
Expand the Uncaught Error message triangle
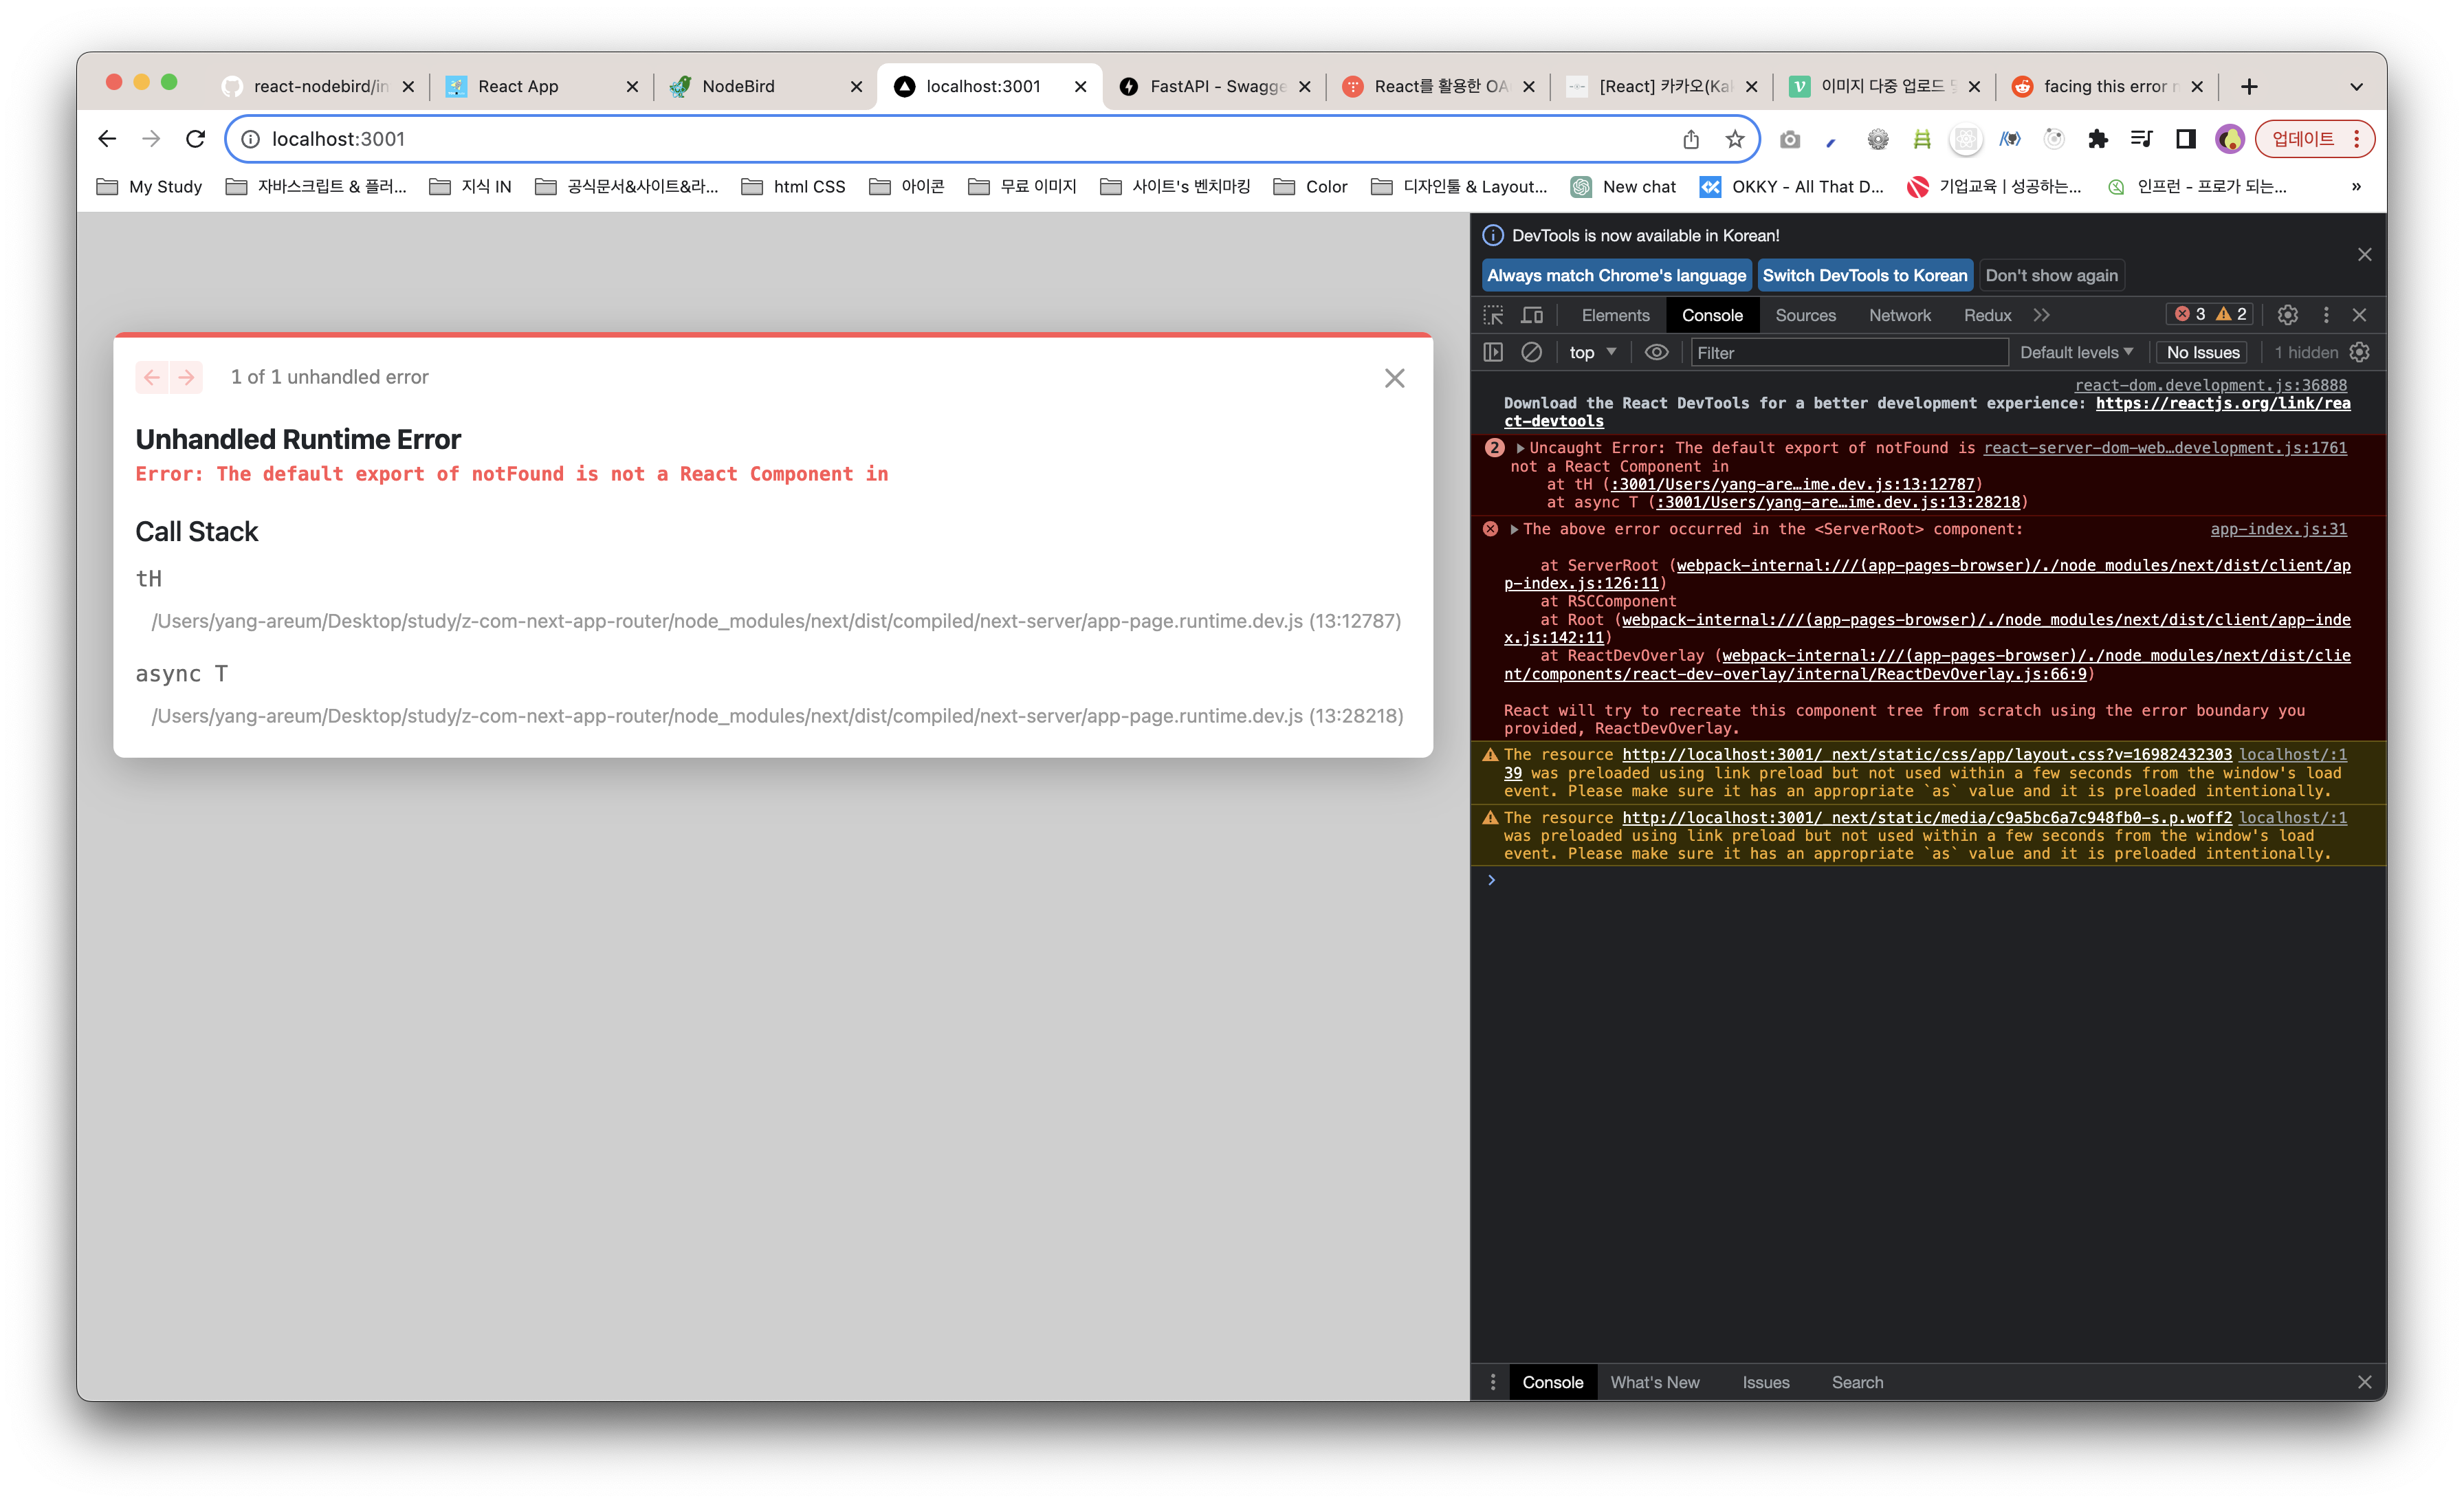(1521, 448)
